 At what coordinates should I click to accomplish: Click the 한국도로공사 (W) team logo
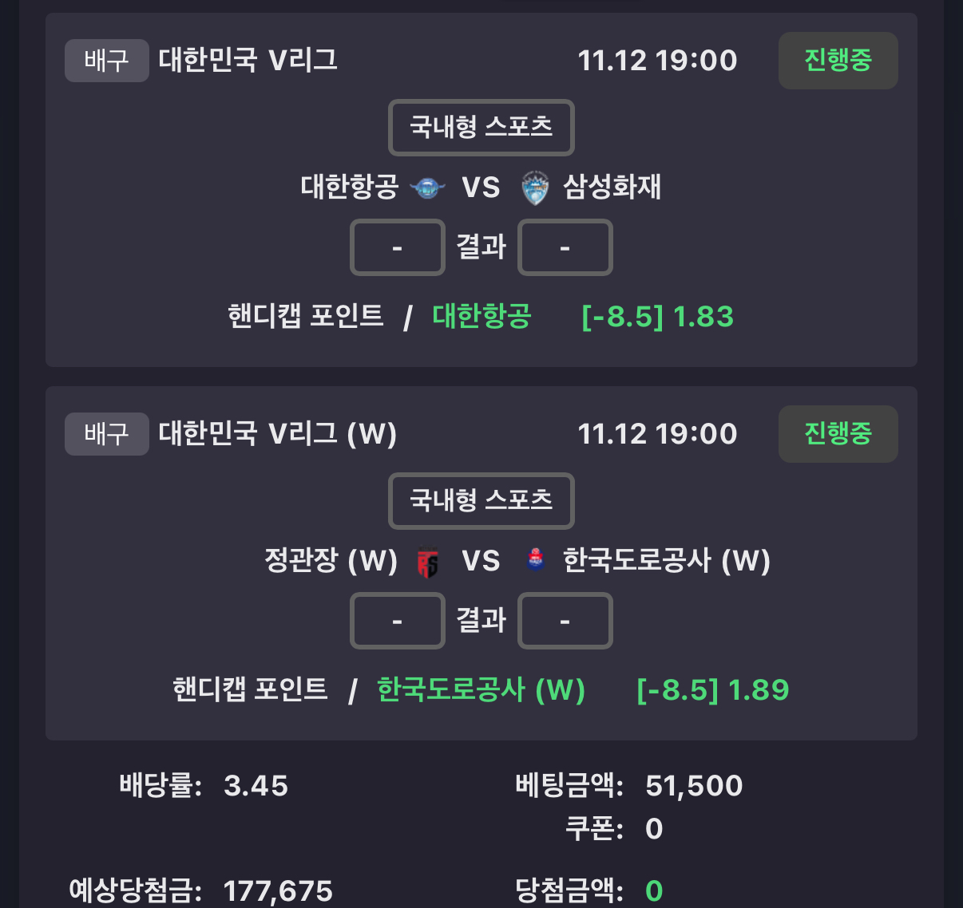536,560
